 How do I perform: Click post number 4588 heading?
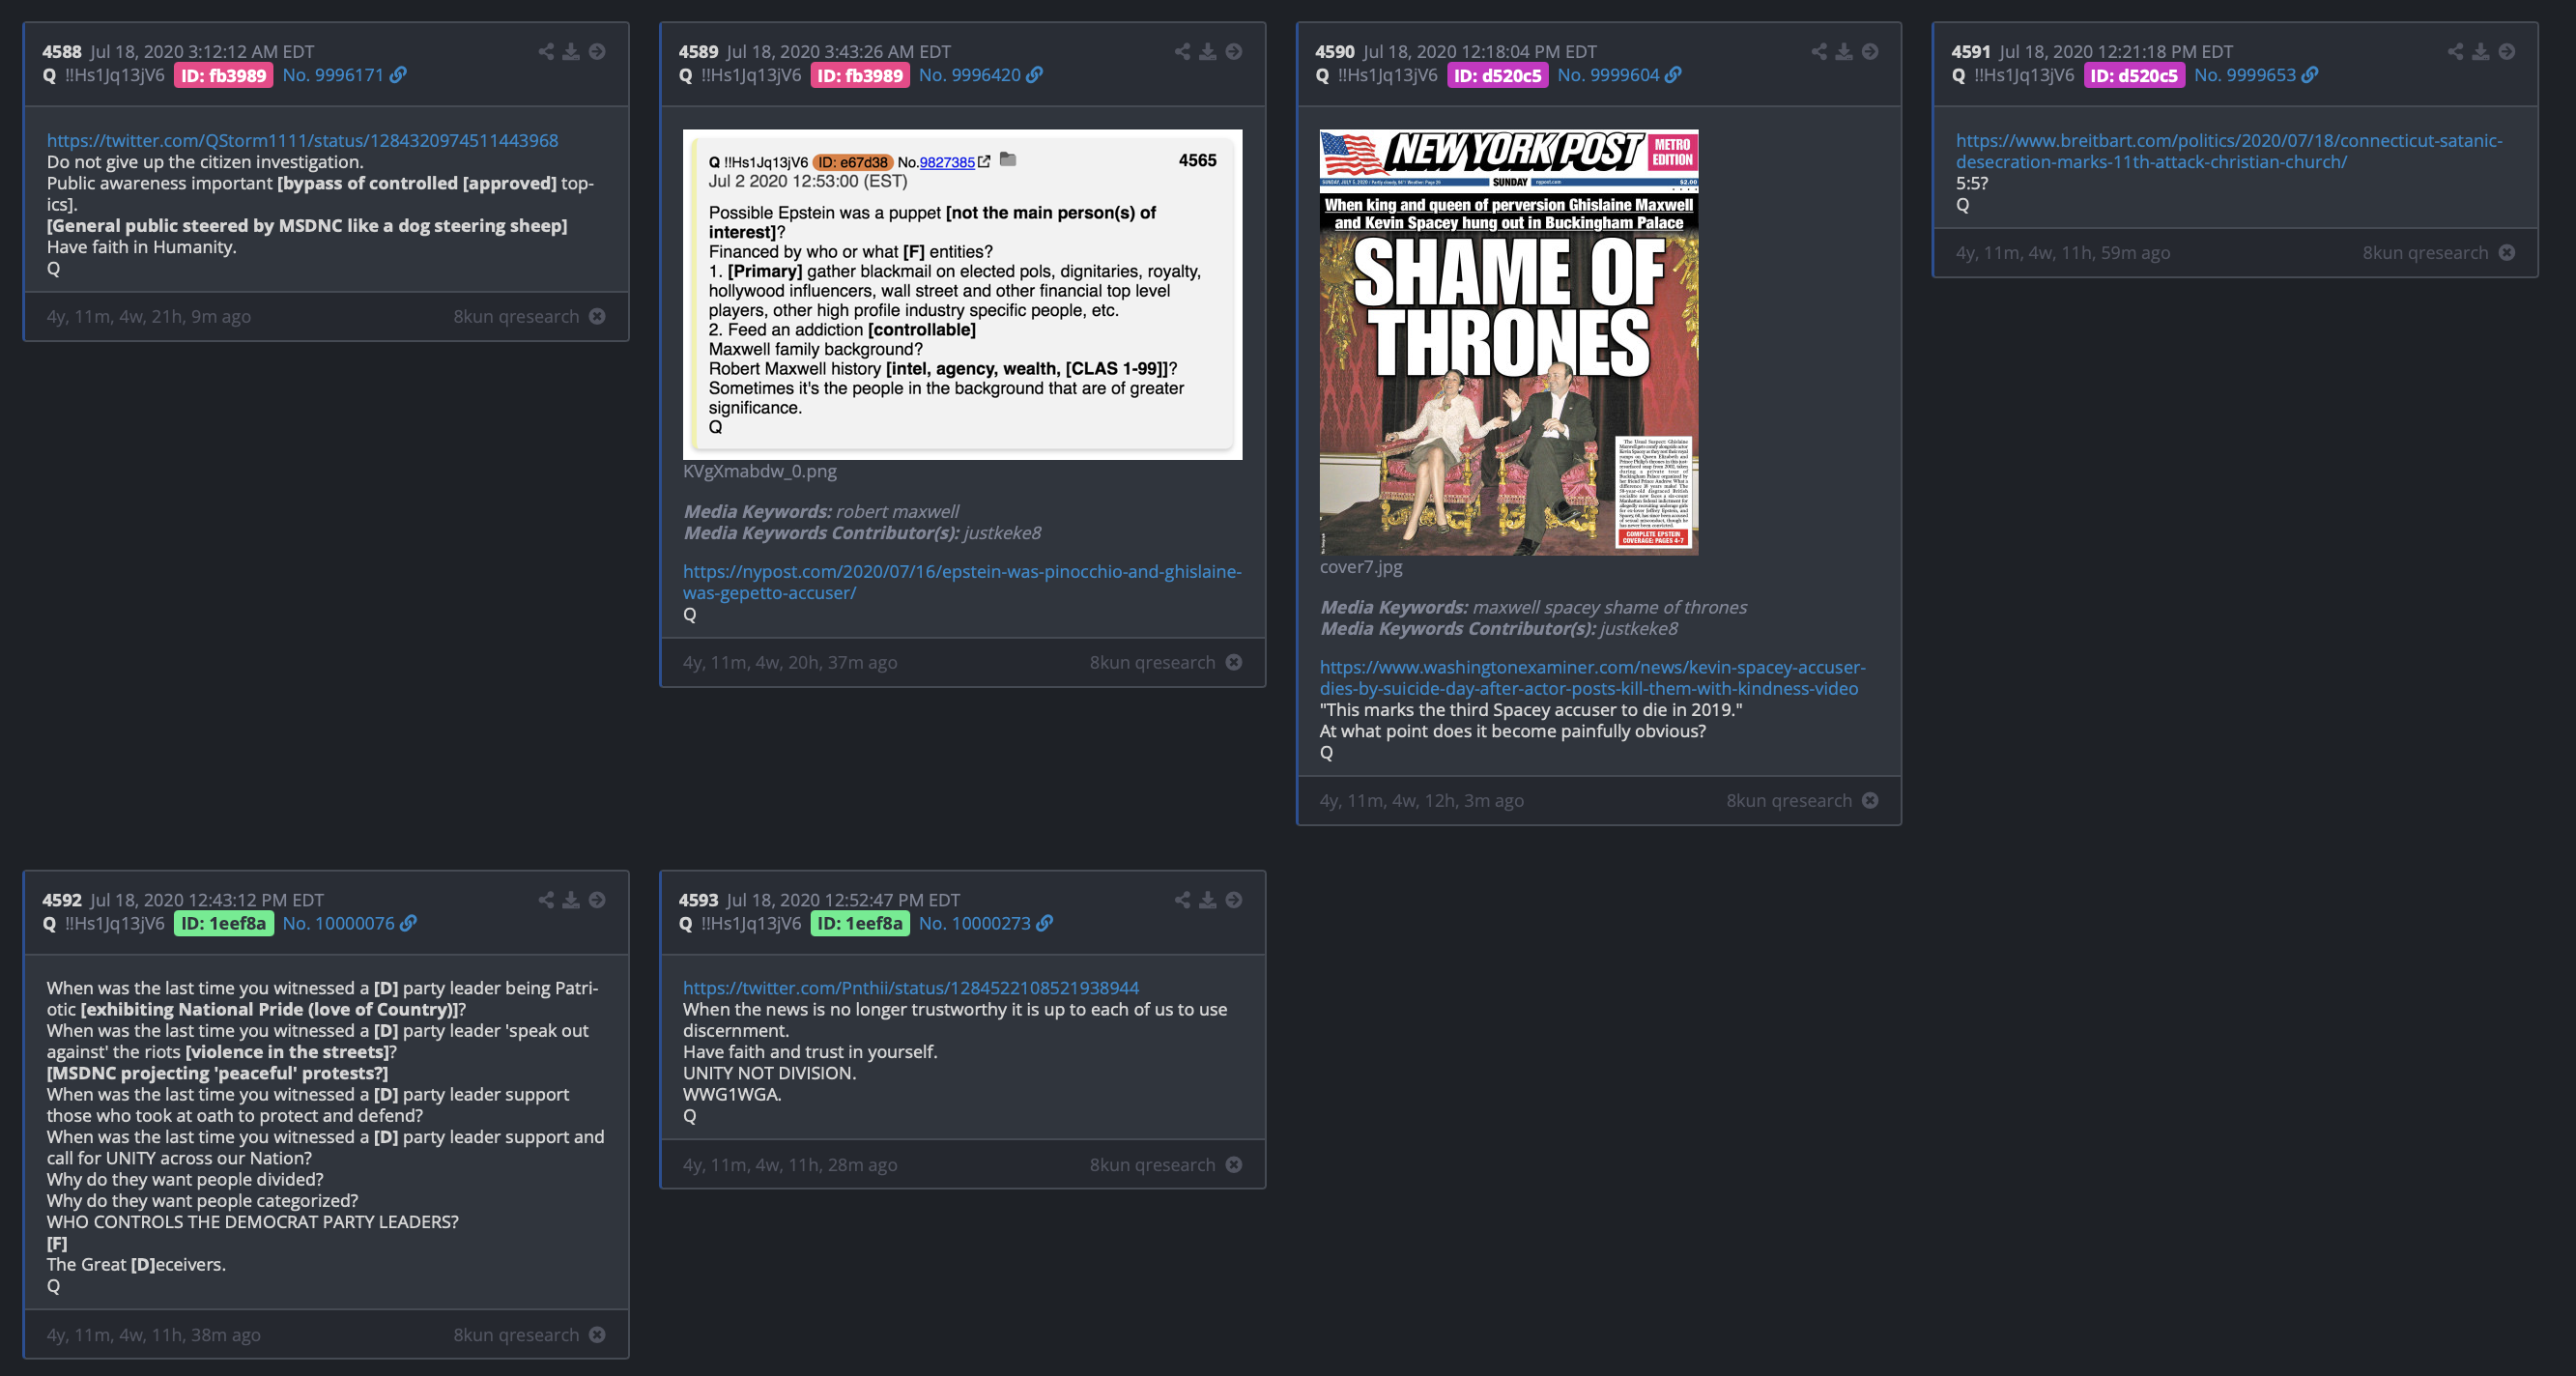pyautogui.click(x=62, y=51)
